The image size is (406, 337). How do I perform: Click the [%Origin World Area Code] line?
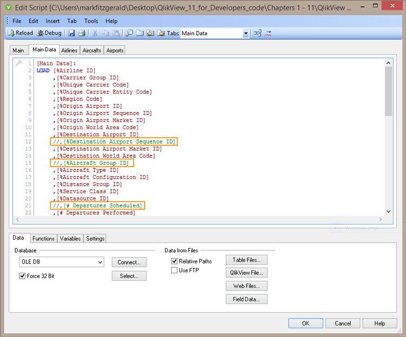pyautogui.click(x=96, y=127)
